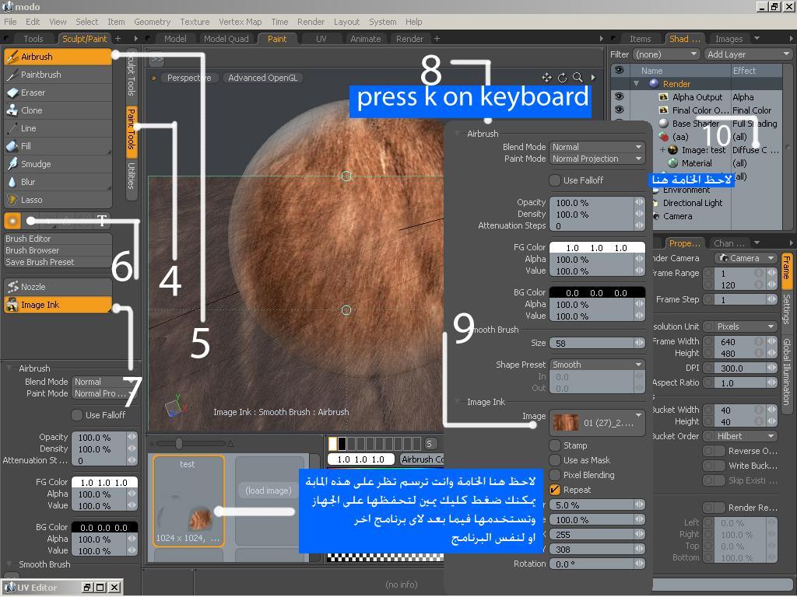Click the Advanced OpenGL button
This screenshot has width=797, height=597.
point(263,78)
